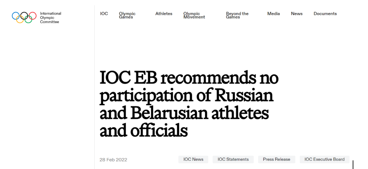Screen dimensions: 368x169
Task: Open the Documents navigation item
Action: point(325,14)
